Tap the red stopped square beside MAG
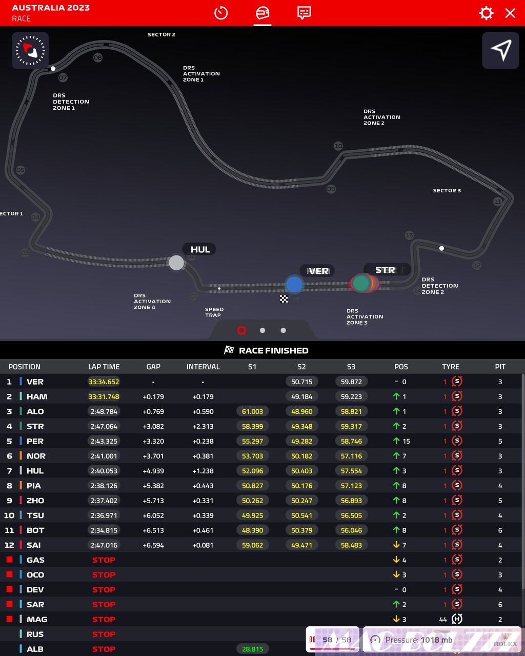 [x=9, y=619]
